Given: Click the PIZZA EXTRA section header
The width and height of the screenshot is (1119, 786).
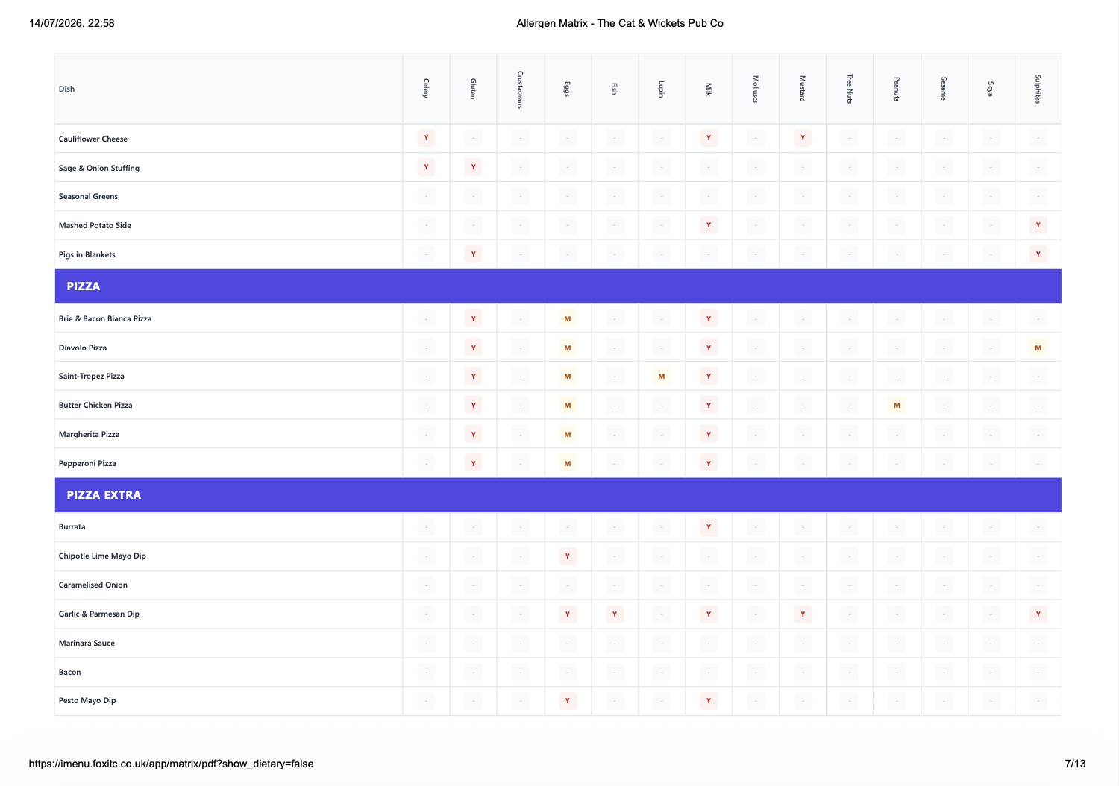Looking at the screenshot, I should (558, 495).
